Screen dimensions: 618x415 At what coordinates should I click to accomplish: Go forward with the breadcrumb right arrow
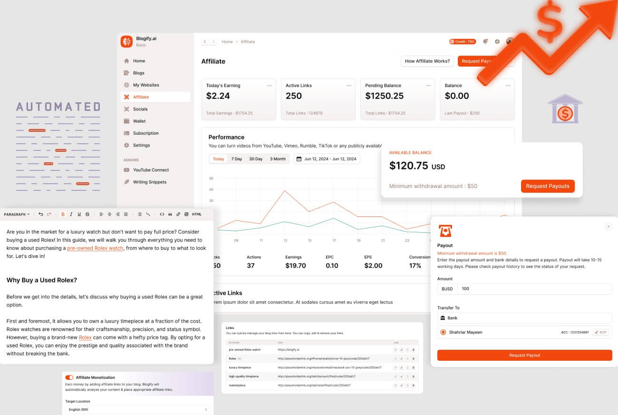pyautogui.click(x=213, y=42)
